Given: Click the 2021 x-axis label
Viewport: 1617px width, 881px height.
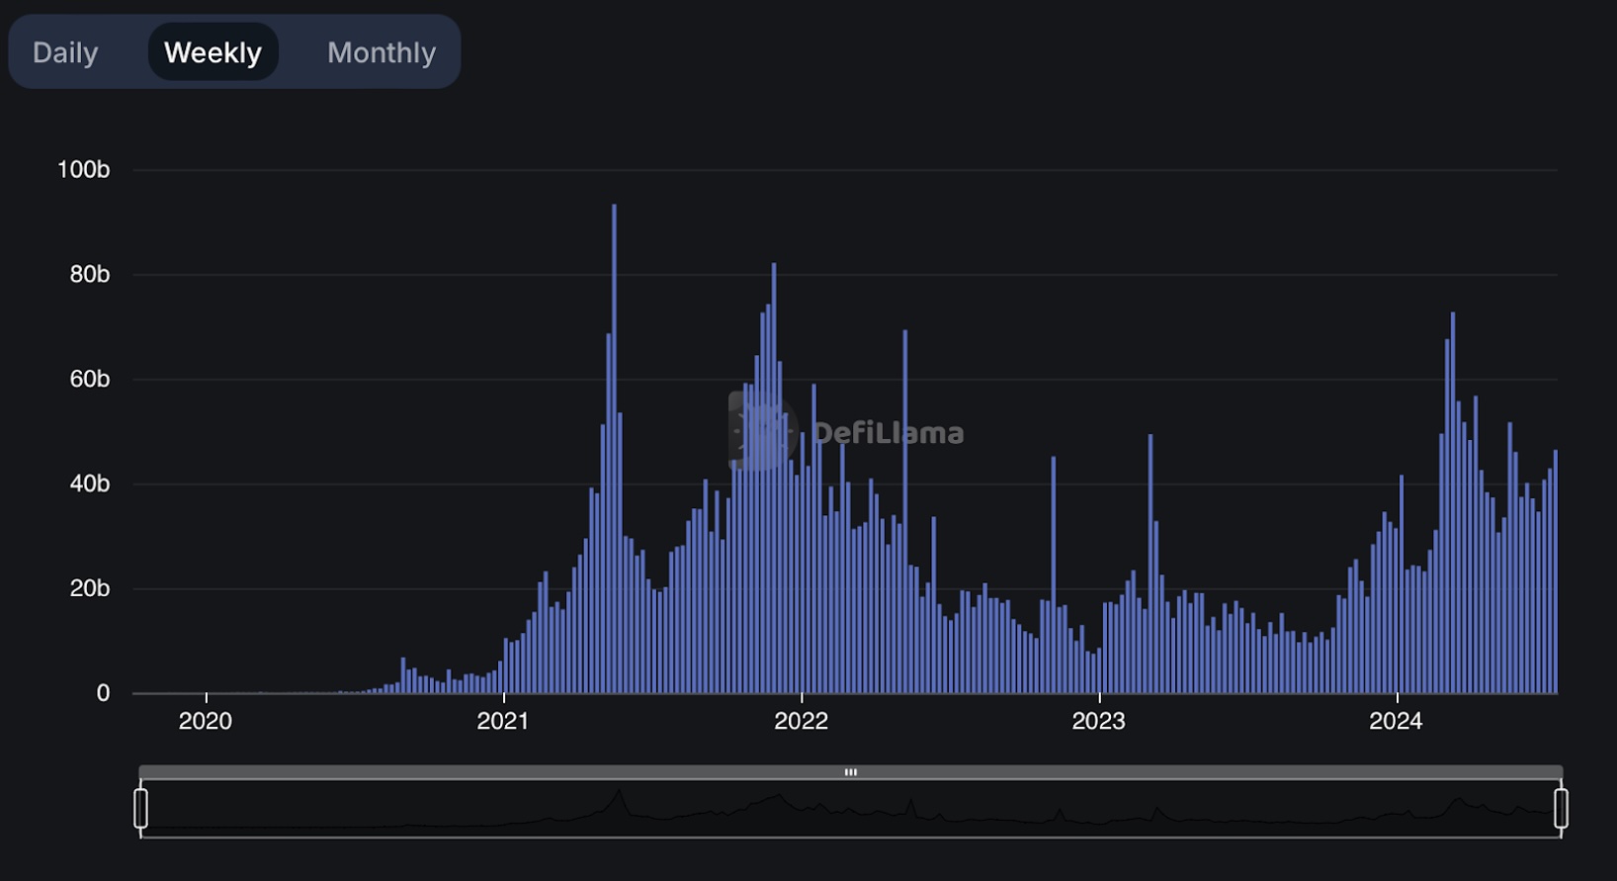Looking at the screenshot, I should (x=503, y=721).
